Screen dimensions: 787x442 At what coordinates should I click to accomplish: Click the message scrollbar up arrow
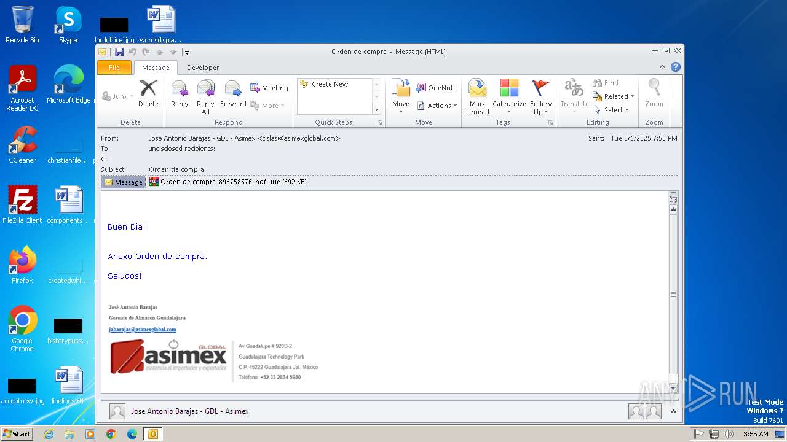tap(673, 209)
